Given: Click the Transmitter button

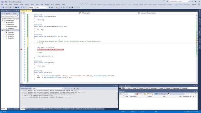Looking at the screenshot, I should tap(176, 89).
